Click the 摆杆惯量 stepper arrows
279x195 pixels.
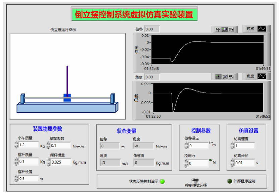click(49, 162)
